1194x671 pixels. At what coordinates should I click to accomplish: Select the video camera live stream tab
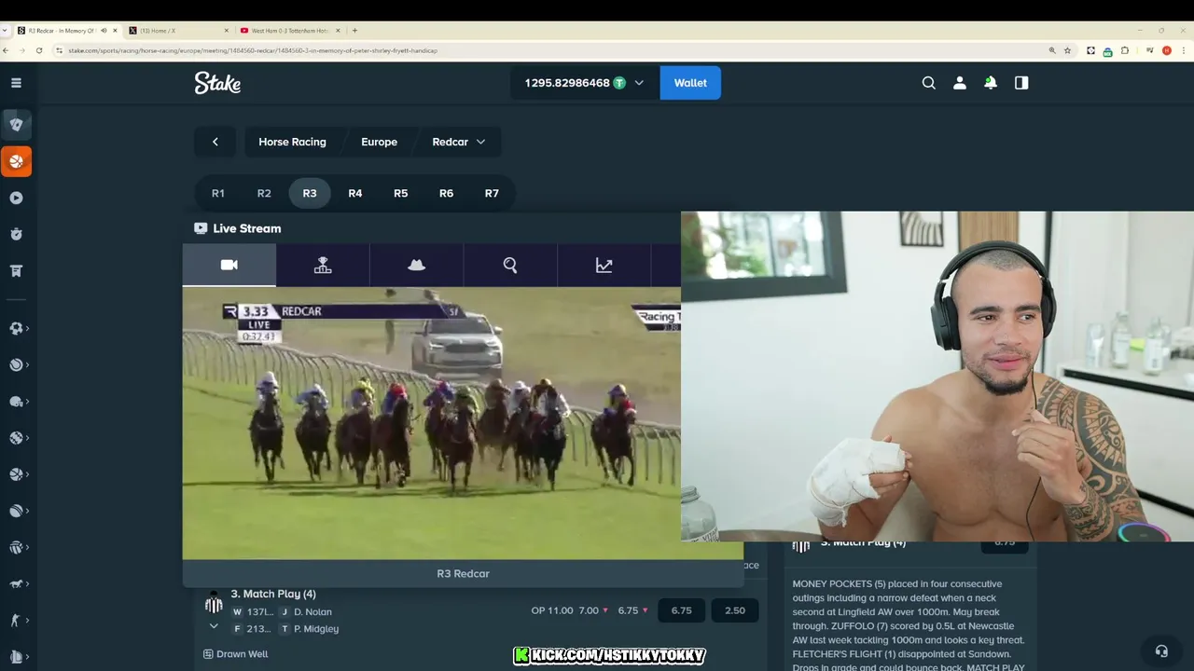(229, 265)
